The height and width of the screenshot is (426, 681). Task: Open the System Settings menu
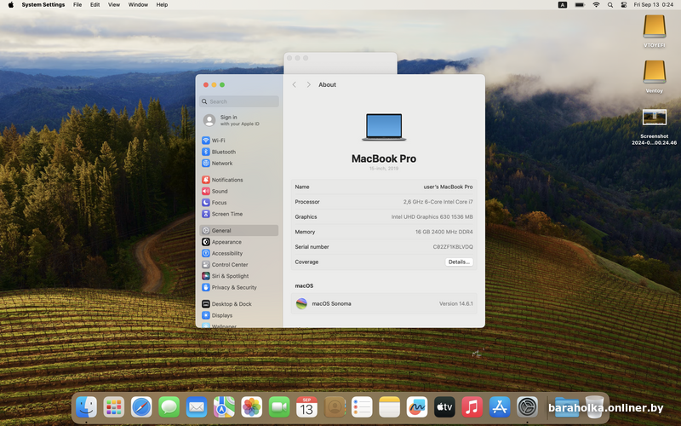coord(43,5)
